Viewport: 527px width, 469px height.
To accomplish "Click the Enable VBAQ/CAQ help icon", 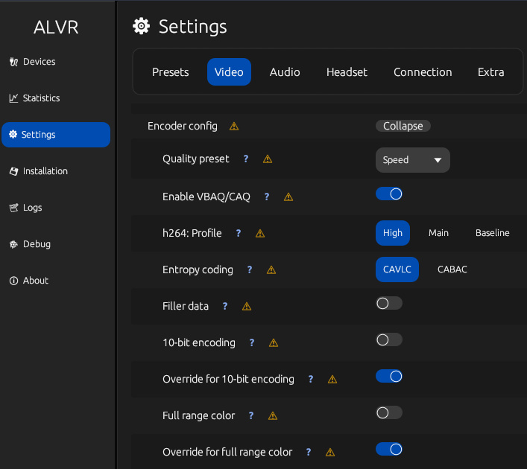I will tap(267, 197).
